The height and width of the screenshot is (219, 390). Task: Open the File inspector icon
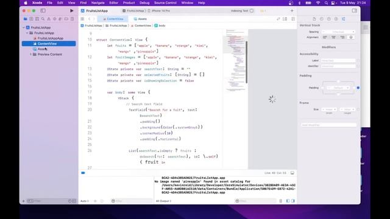314,19
